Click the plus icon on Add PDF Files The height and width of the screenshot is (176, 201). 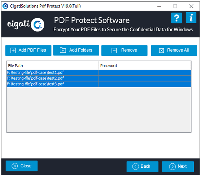[13, 50]
